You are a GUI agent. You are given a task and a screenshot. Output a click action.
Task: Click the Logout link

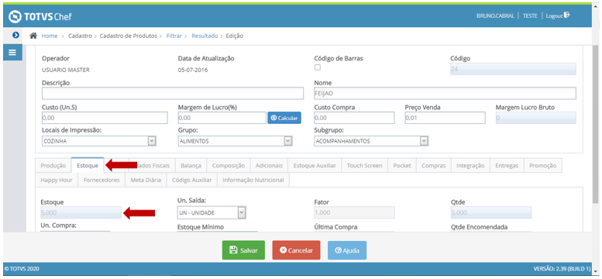[554, 16]
